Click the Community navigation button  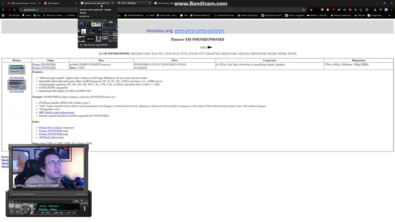(x=216, y=31)
